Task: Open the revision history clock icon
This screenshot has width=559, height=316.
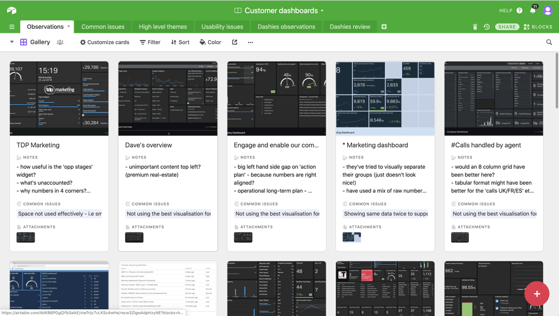Action: point(487,27)
